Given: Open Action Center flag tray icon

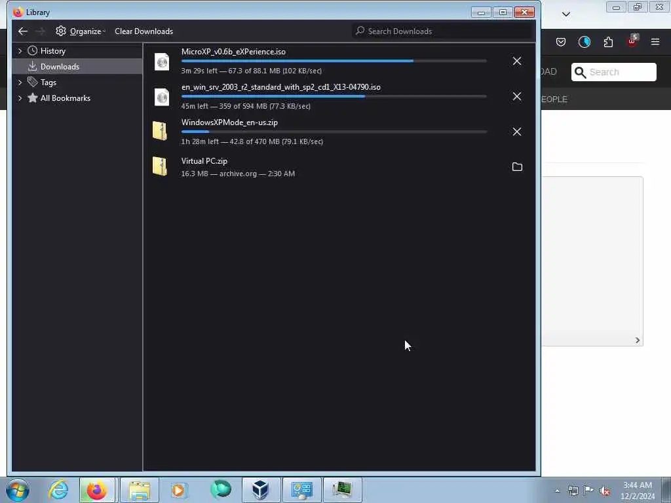Looking at the screenshot, I should (x=589, y=490).
